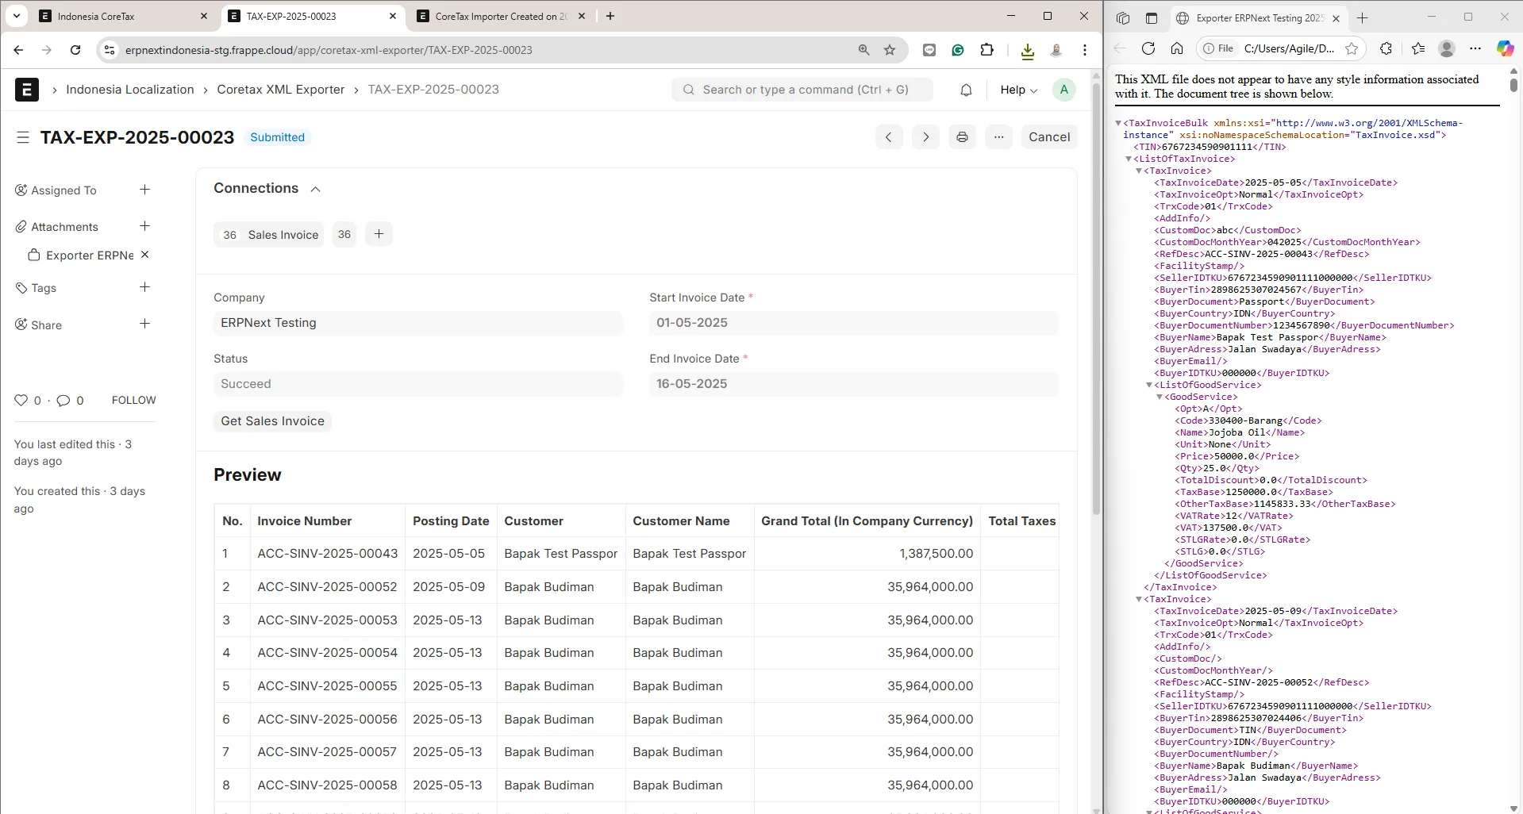
Task: Open the notifications bell icon
Action: (x=966, y=90)
